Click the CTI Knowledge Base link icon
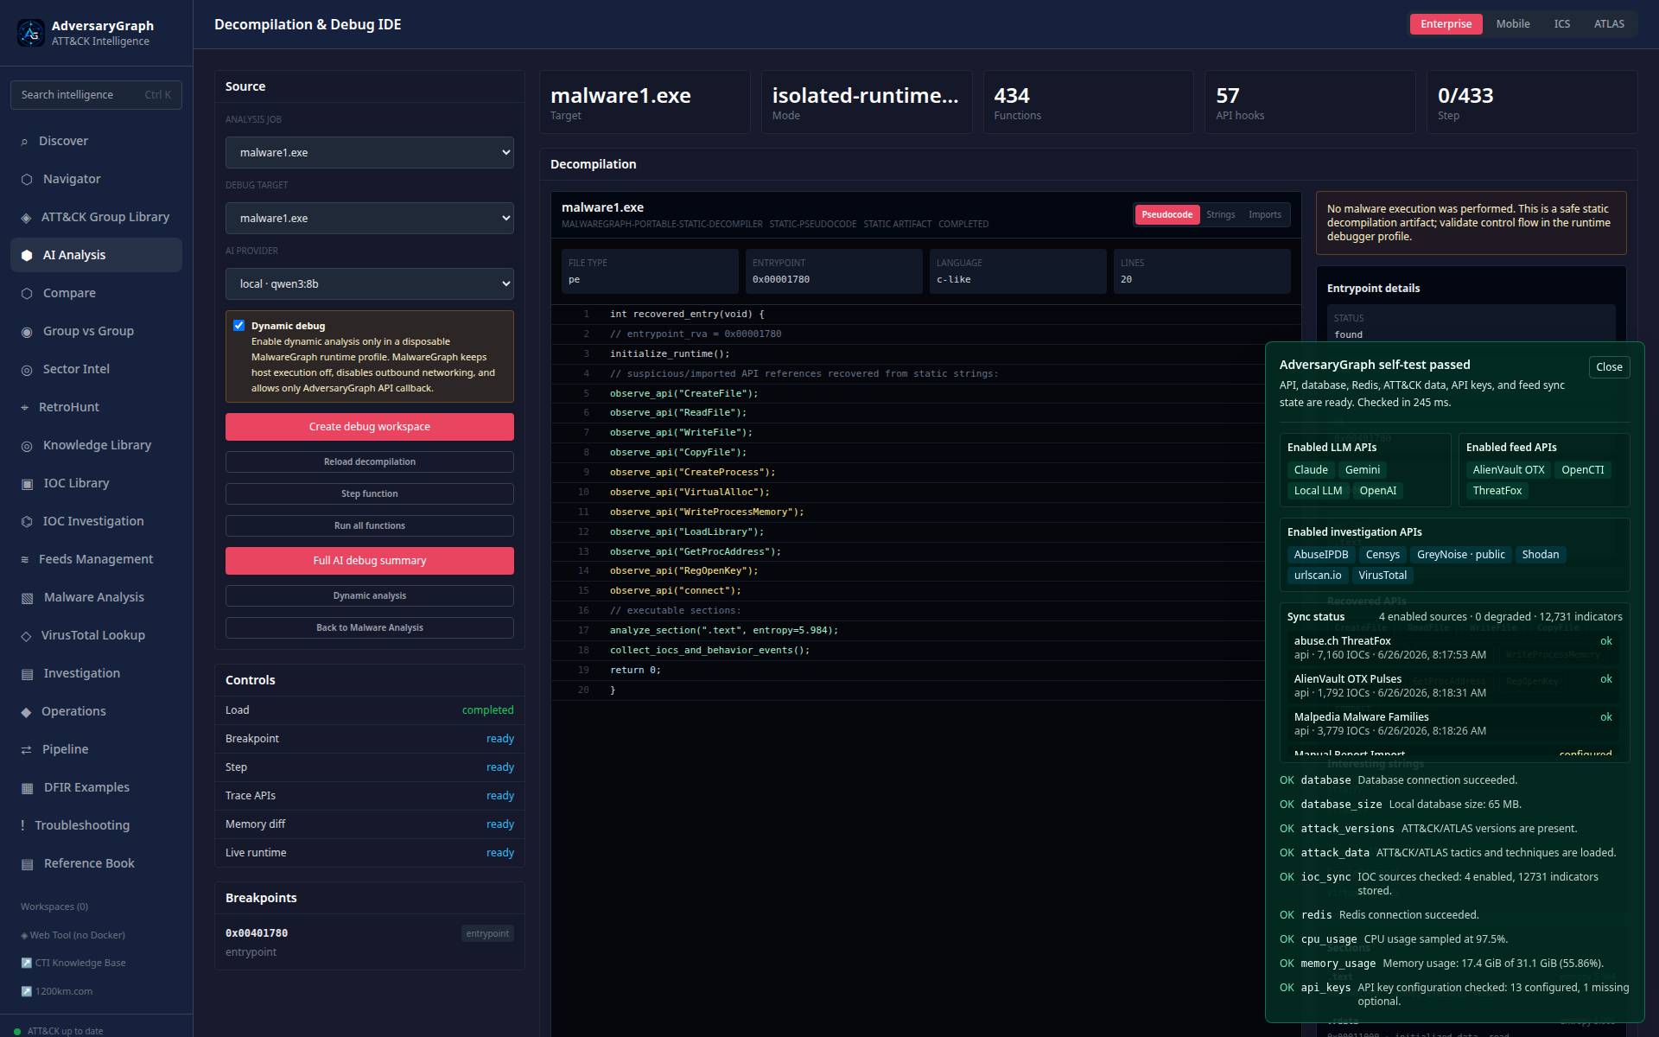Image resolution: width=1659 pixels, height=1037 pixels. tap(26, 963)
